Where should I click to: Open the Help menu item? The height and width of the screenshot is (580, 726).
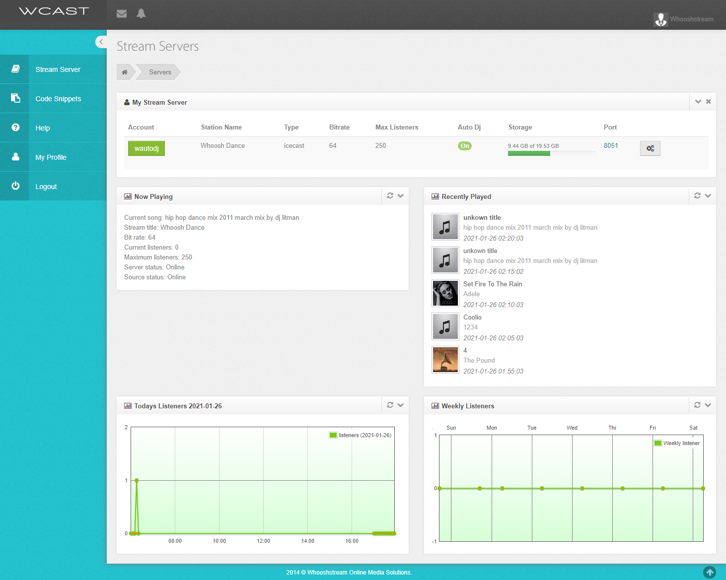click(54, 128)
